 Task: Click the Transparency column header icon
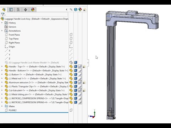(84, 10)
